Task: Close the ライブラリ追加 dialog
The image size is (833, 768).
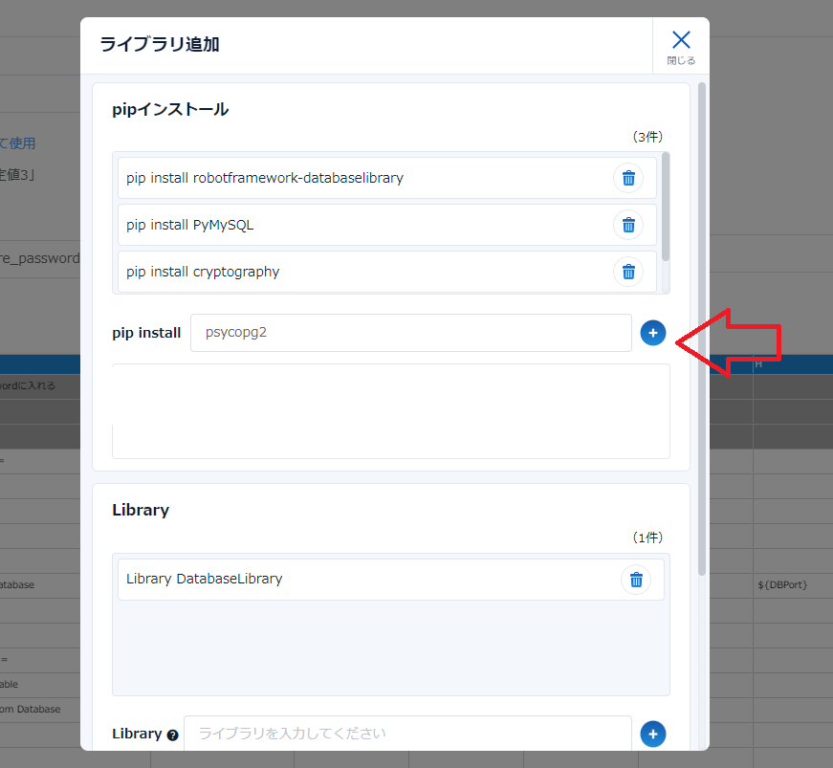Action: point(681,47)
